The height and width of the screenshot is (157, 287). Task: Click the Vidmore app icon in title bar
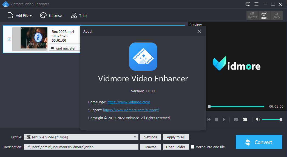(x=6, y=4)
